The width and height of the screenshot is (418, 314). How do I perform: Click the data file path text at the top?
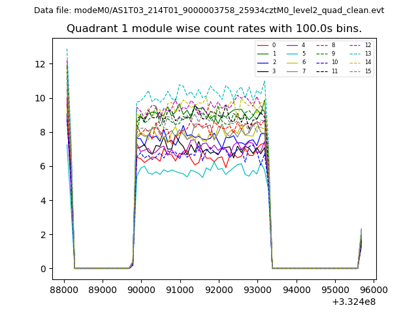click(x=209, y=10)
